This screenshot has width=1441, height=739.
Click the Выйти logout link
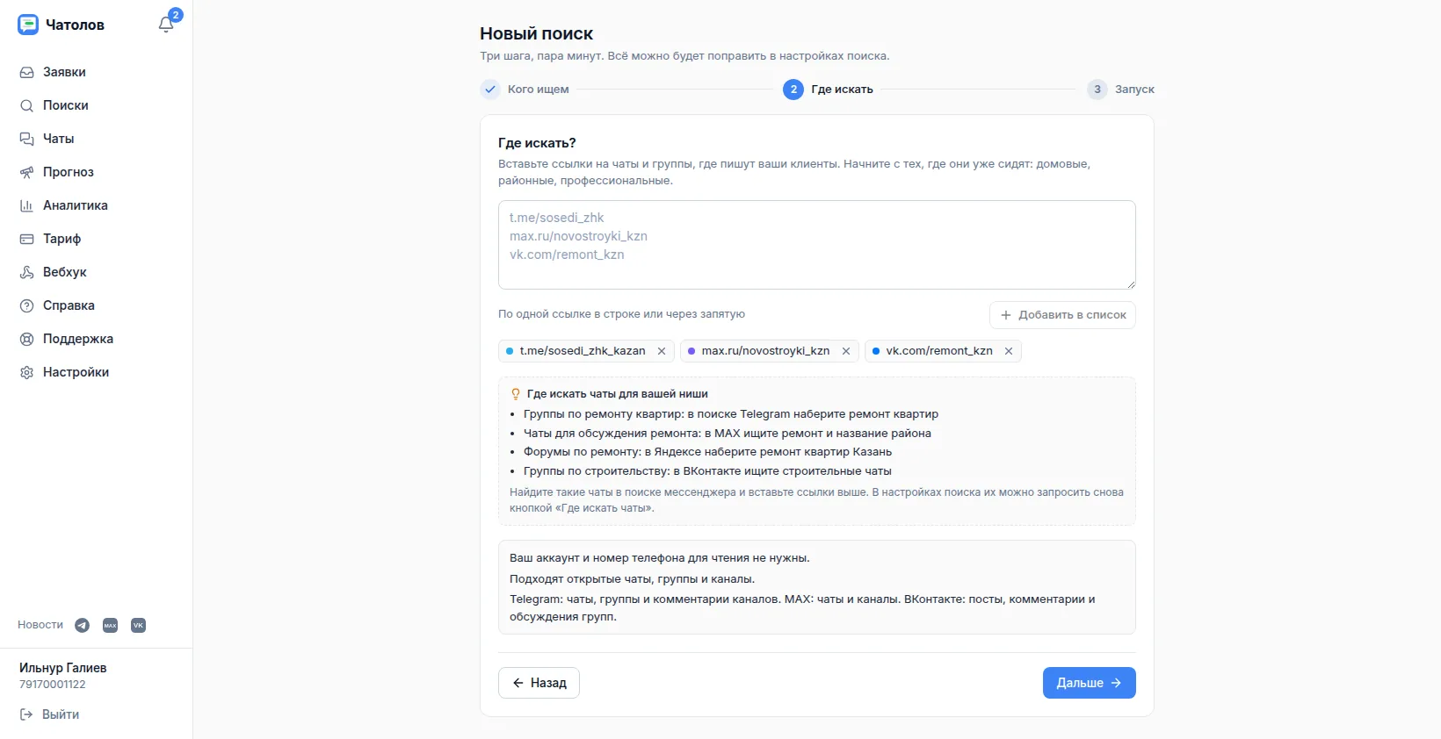coord(50,714)
